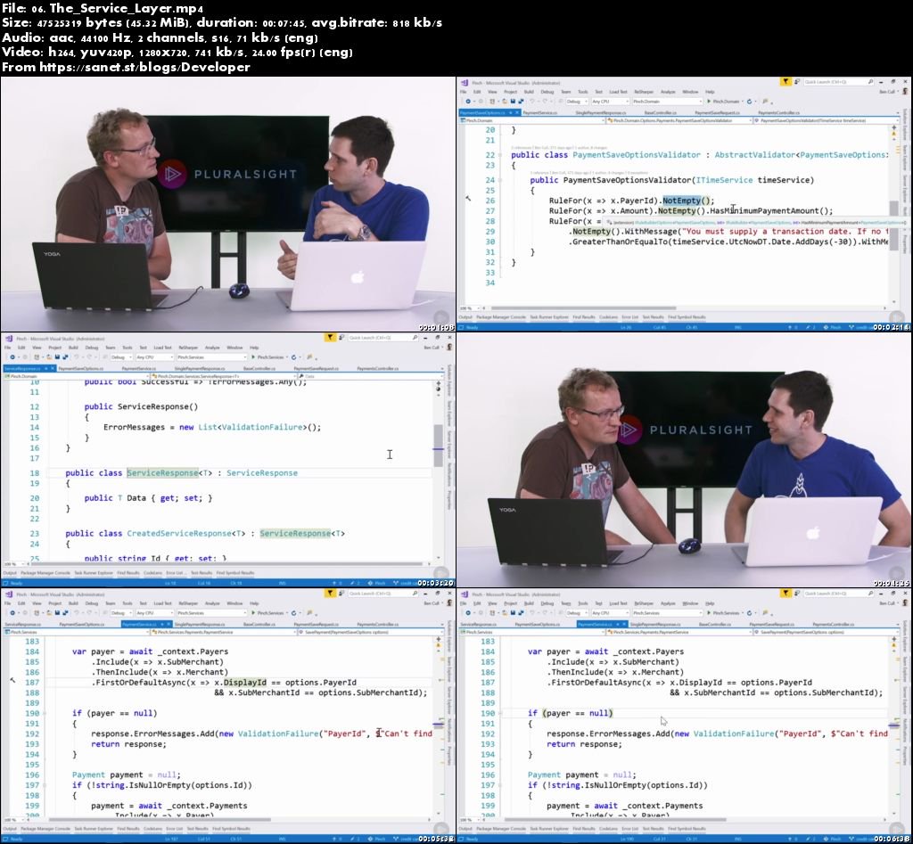Viewport: 913px width, 844px height.
Task: Open the Output panel tab in 02:14 frame
Action: tap(465, 317)
